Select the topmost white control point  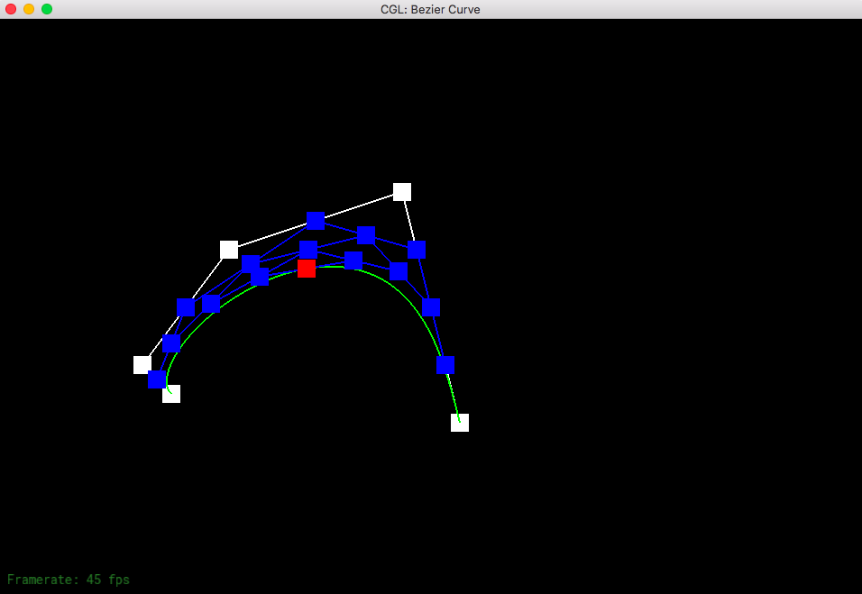coord(402,192)
